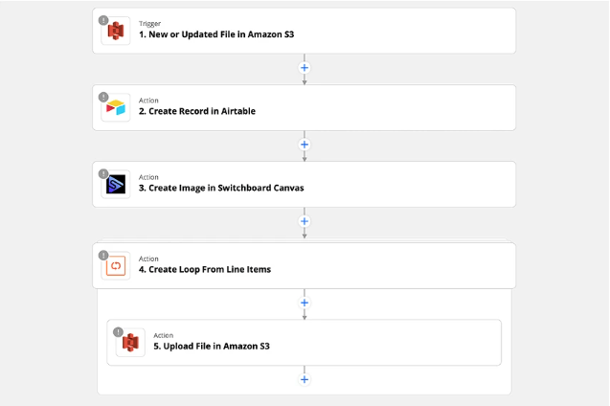
Task: Click the Switchboard Canvas icon in step 3
Action: pos(116,185)
